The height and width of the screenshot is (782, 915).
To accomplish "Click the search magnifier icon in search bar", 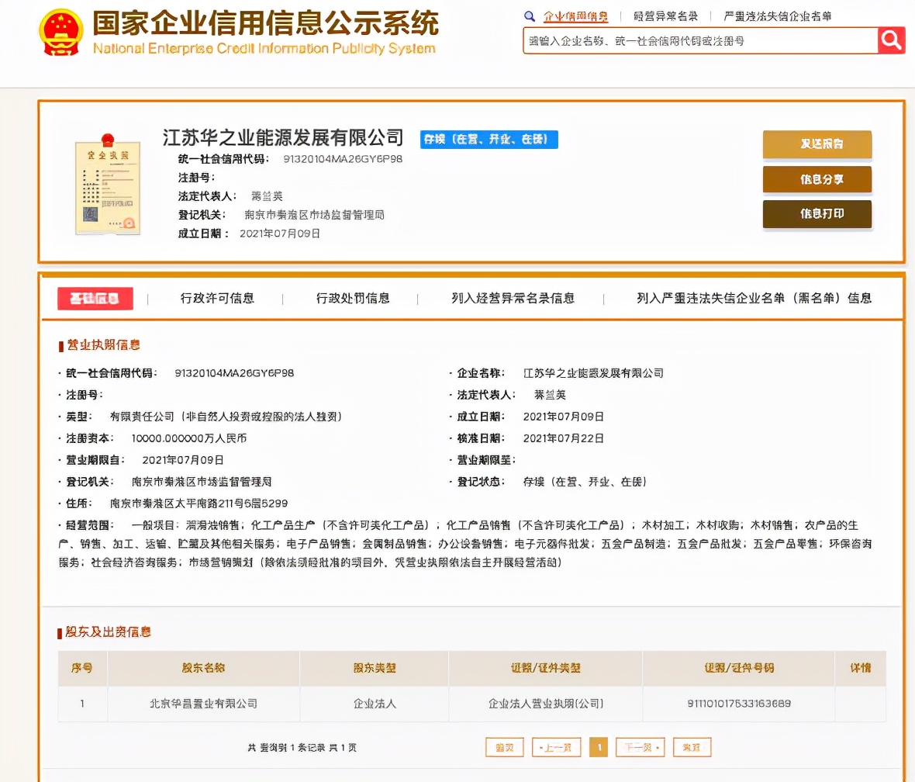I will click(890, 40).
